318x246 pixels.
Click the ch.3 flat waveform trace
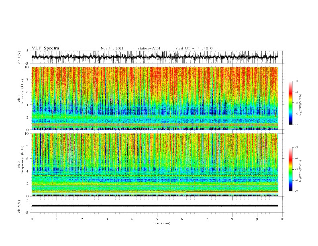(155, 206)
